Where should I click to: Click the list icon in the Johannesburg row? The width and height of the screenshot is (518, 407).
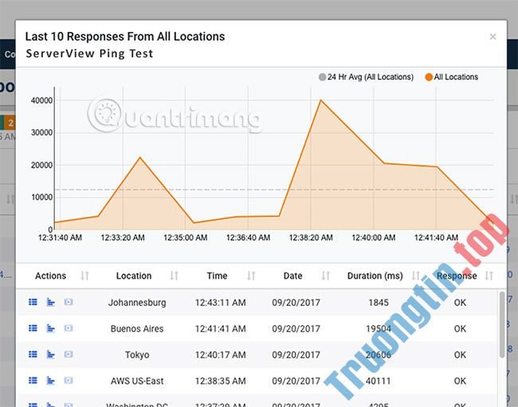(x=33, y=303)
